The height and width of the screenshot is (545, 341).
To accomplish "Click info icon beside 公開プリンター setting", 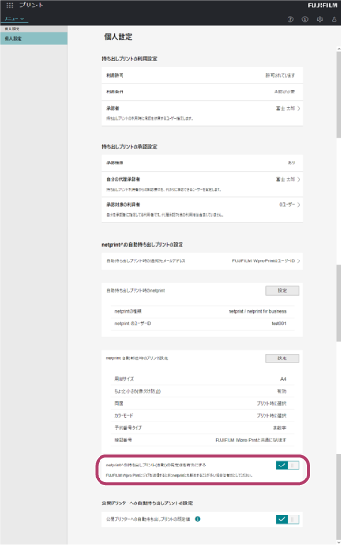I will (x=198, y=519).
